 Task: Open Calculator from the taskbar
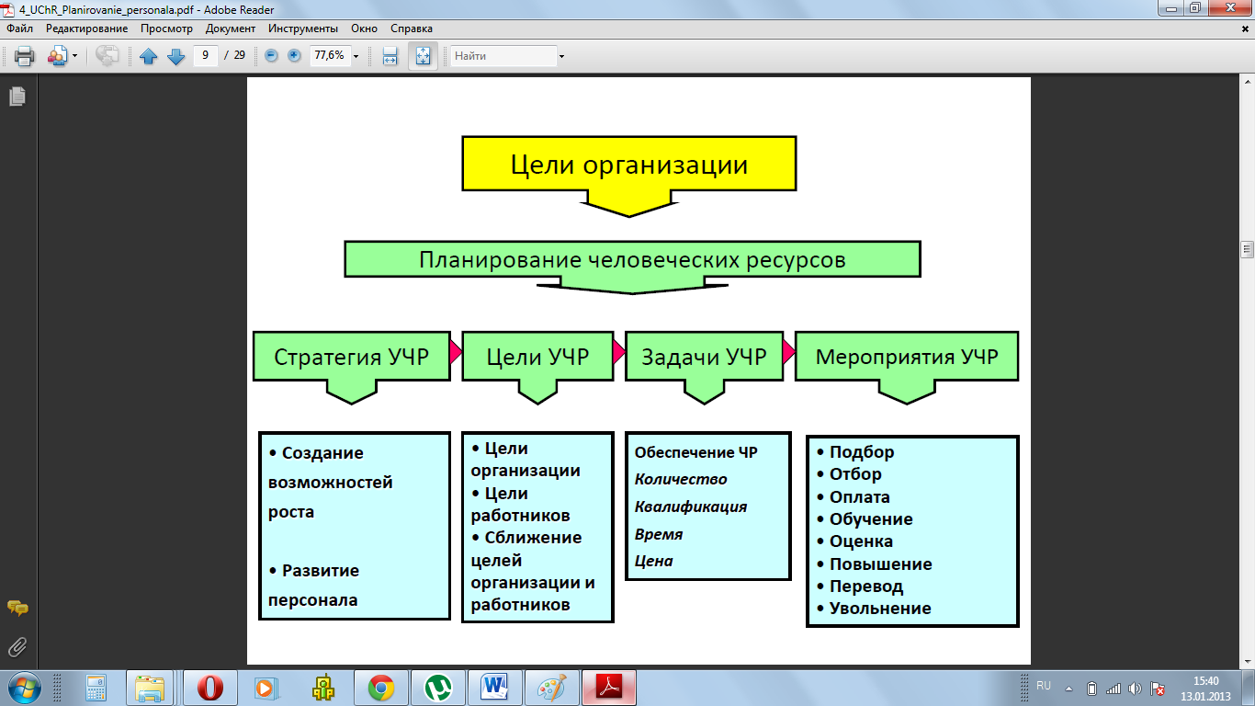[95, 688]
